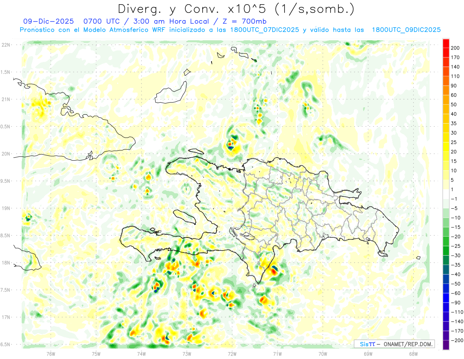Click the red colorbar swatch above 200
The height and width of the screenshot is (359, 464).
(446, 43)
